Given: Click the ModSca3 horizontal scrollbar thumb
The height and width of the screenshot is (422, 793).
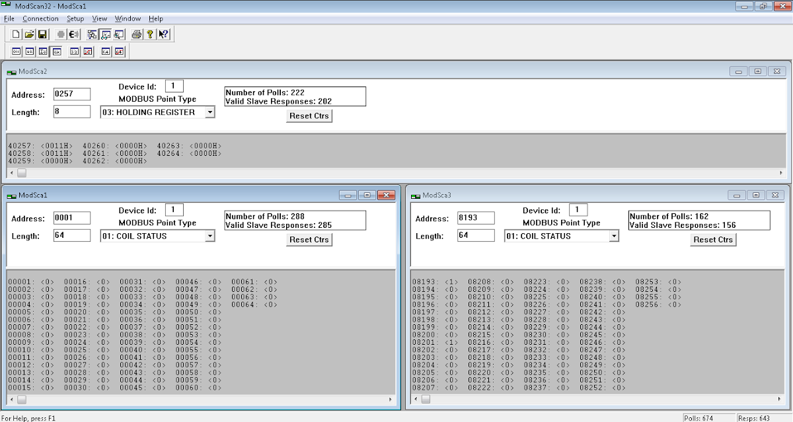Looking at the screenshot, I should (x=426, y=400).
